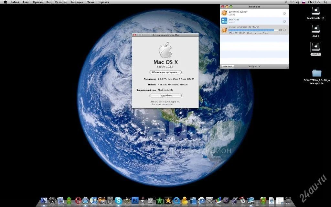Click memory value 4 ГБ DDR2 SDRAM
The width and height of the screenshot is (331, 207).
pos(173,84)
